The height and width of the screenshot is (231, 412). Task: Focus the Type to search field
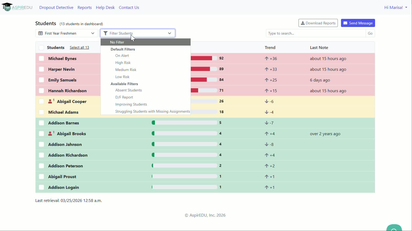tap(316, 33)
